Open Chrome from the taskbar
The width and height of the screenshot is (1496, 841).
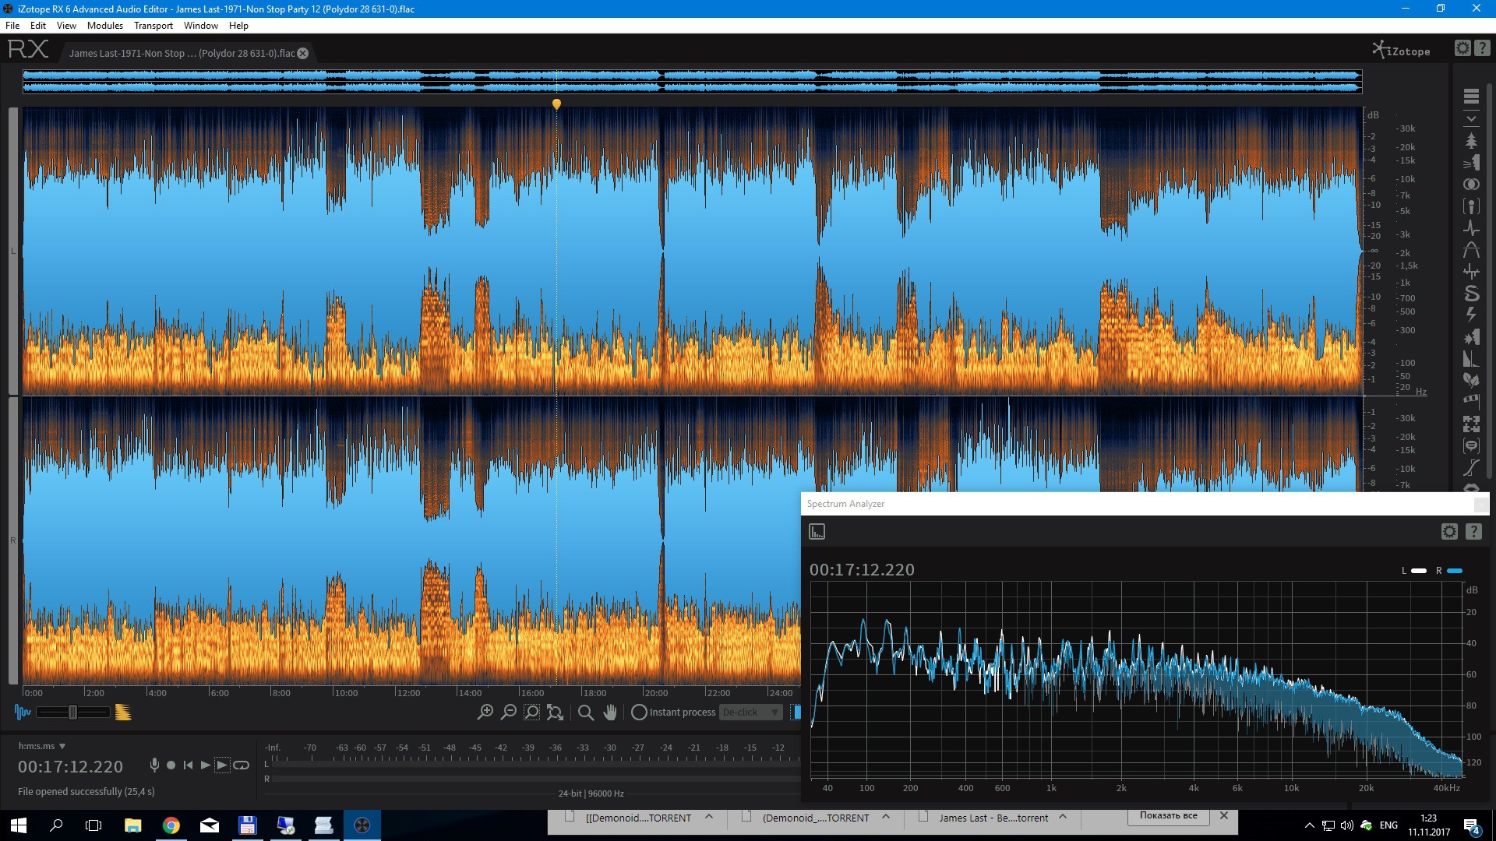tap(171, 825)
